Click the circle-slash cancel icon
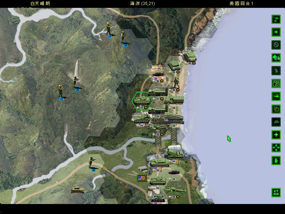 tap(276, 45)
